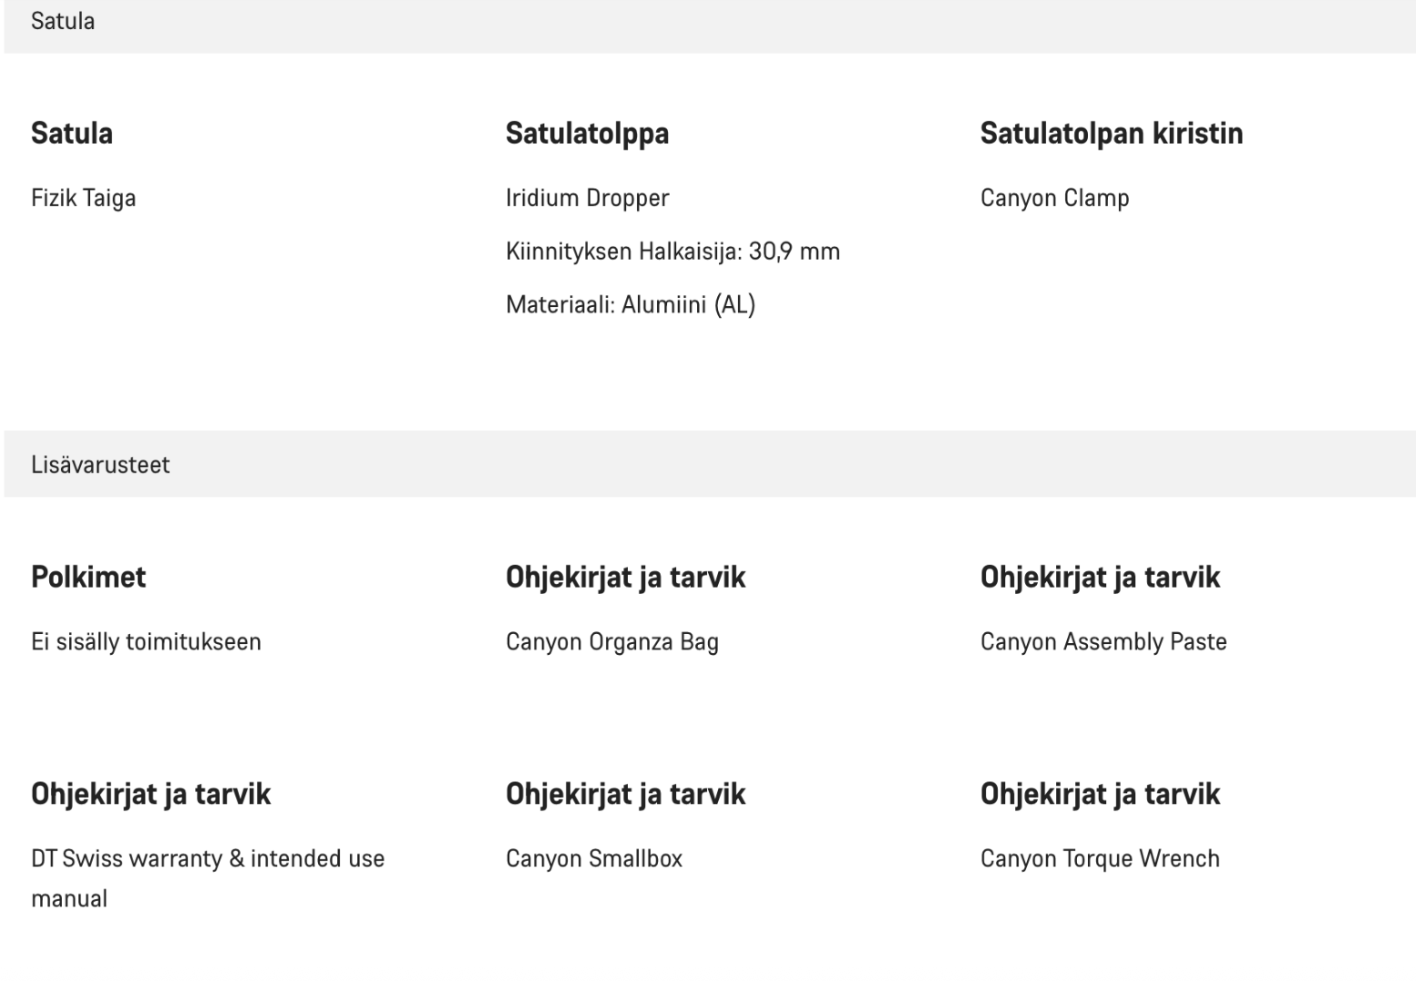Click the Polkimet heading
Image resolution: width=1416 pixels, height=981 pixels.
click(88, 577)
